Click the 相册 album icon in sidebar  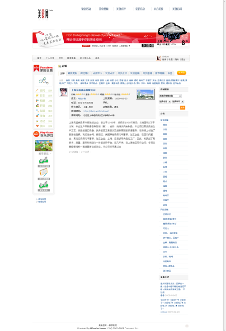tap(37, 100)
